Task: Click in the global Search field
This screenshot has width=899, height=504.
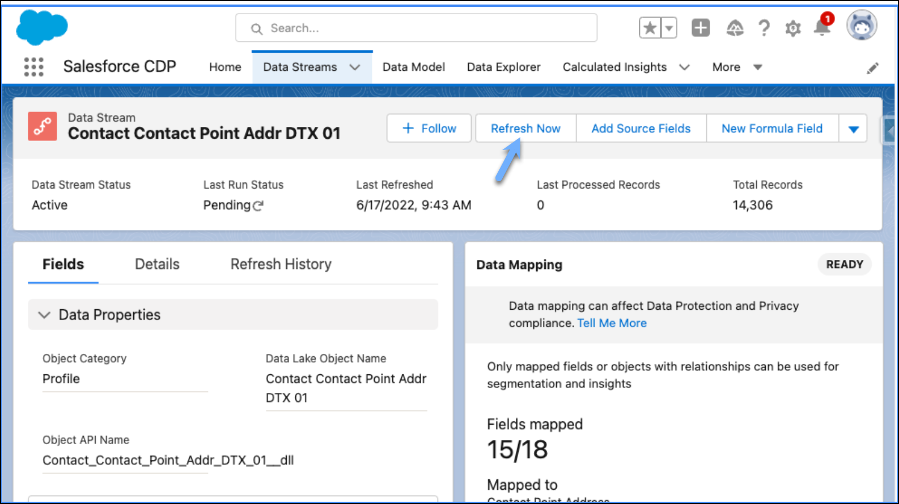Action: click(x=416, y=28)
